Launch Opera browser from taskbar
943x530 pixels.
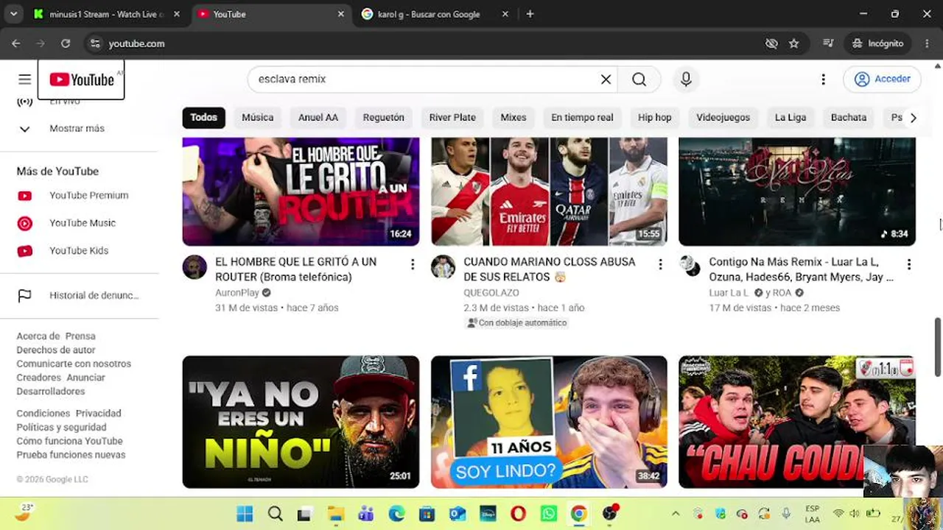click(518, 514)
